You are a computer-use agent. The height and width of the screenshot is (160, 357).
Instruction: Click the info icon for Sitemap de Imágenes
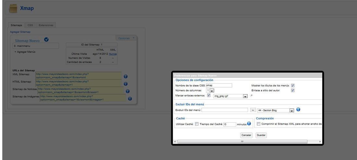click(x=130, y=99)
